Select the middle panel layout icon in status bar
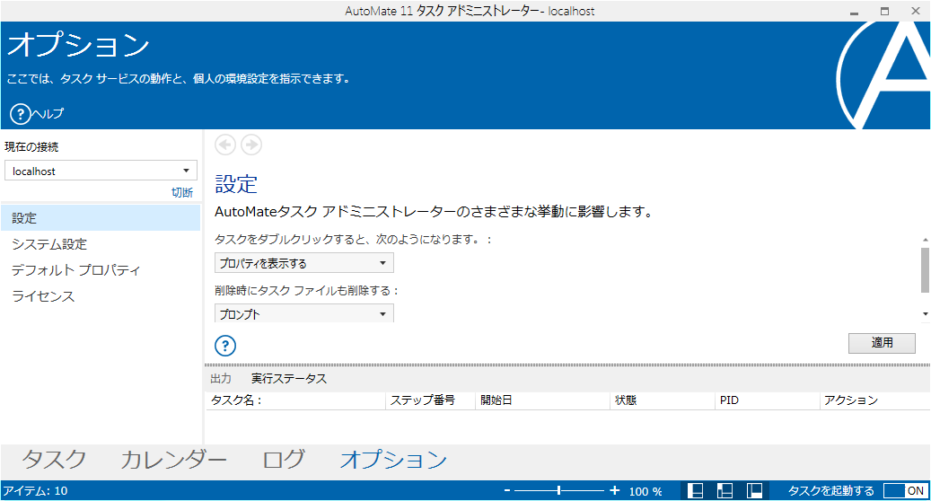 tap(725, 491)
